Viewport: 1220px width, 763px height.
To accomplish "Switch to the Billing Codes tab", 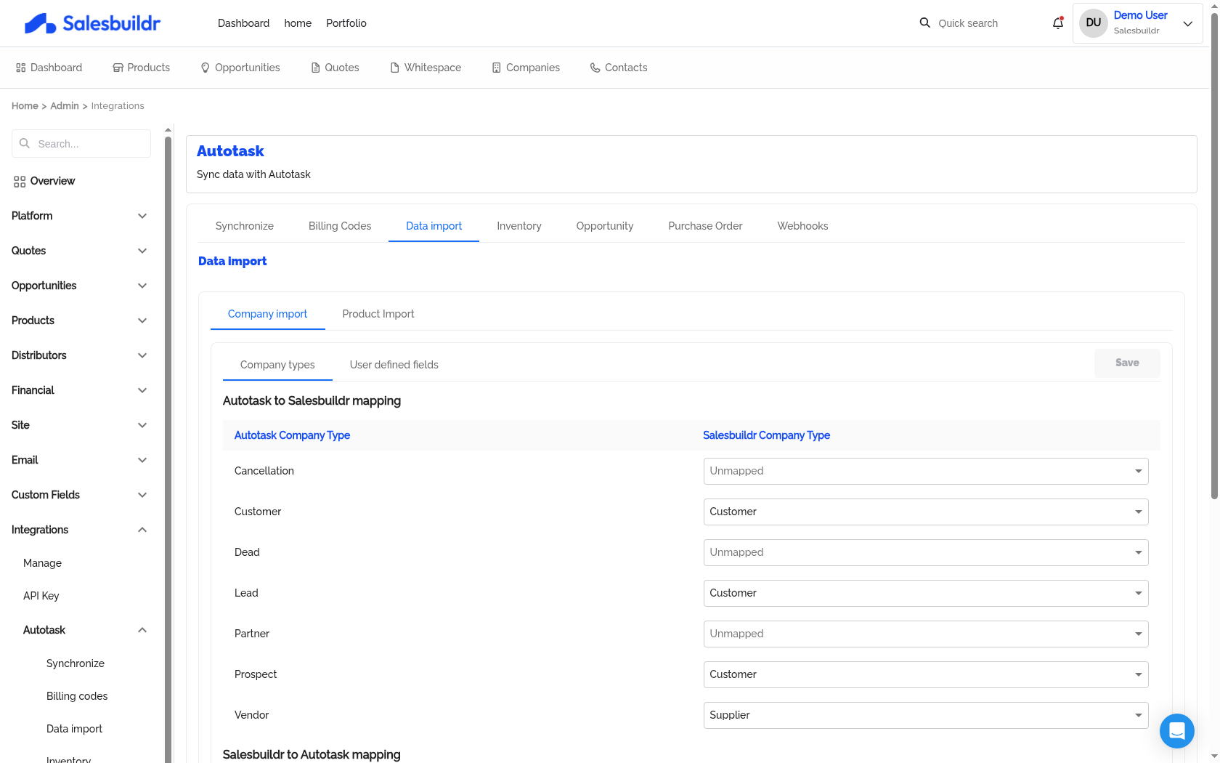I will (x=340, y=226).
